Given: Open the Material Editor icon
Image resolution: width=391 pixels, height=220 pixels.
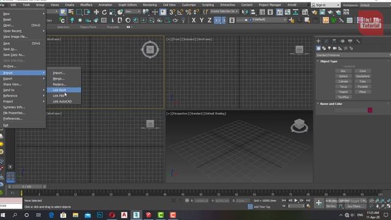Looking at the screenshot, I should click(305, 12).
